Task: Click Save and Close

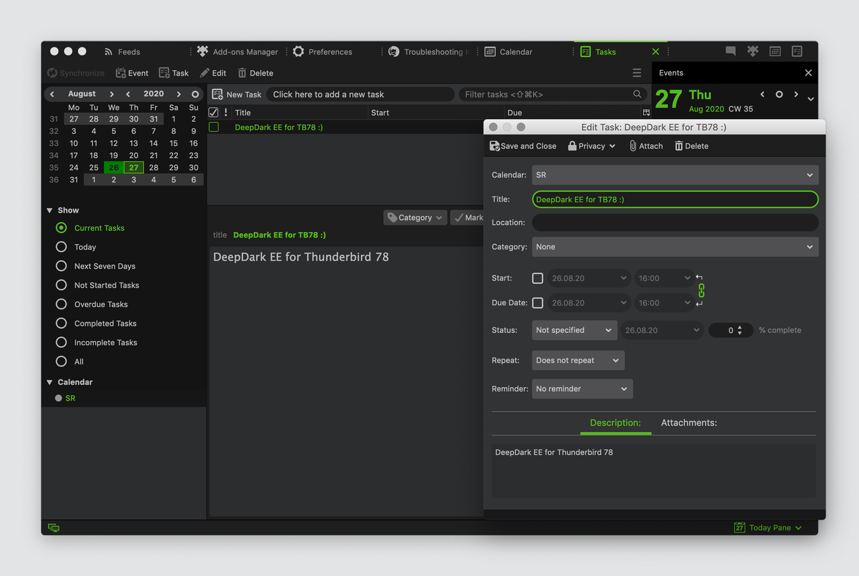Action: pyautogui.click(x=523, y=146)
